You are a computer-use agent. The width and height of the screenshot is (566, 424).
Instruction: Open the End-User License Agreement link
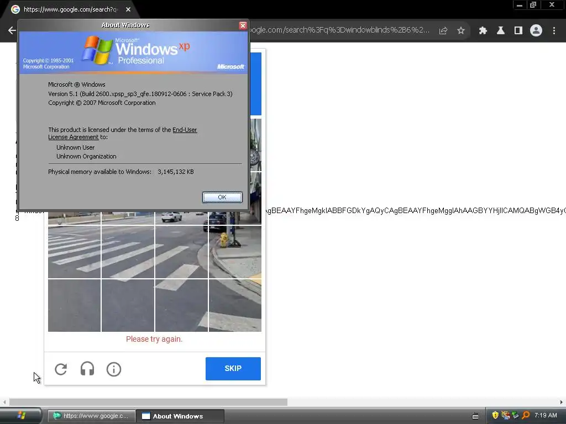123,134
